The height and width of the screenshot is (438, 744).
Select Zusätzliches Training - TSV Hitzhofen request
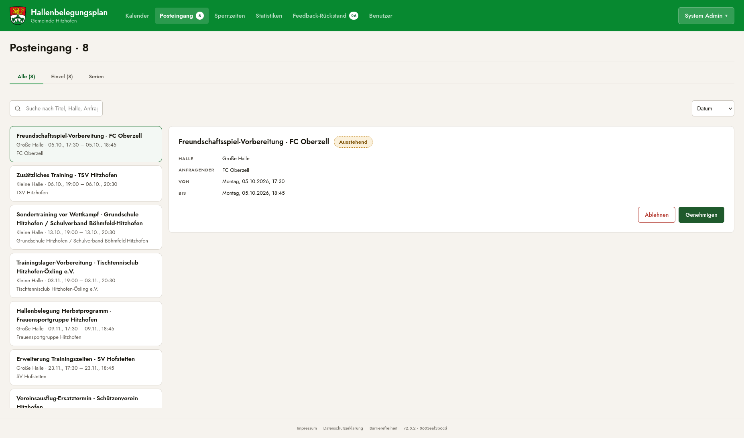click(86, 183)
